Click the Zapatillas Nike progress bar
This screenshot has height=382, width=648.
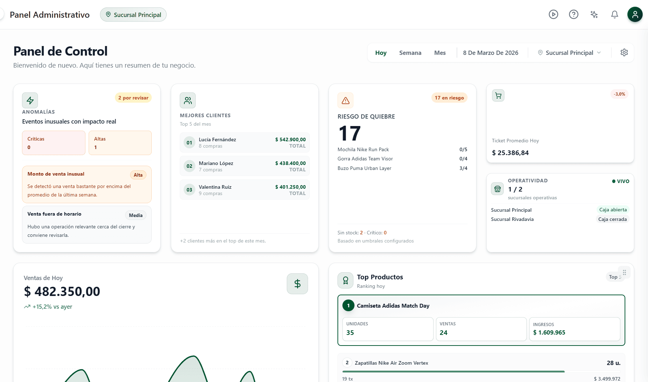481,372
